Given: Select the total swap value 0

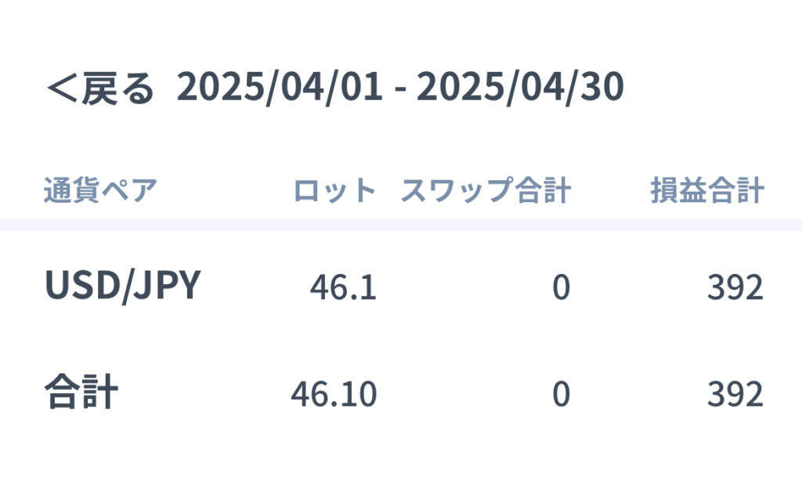Looking at the screenshot, I should (x=561, y=394).
